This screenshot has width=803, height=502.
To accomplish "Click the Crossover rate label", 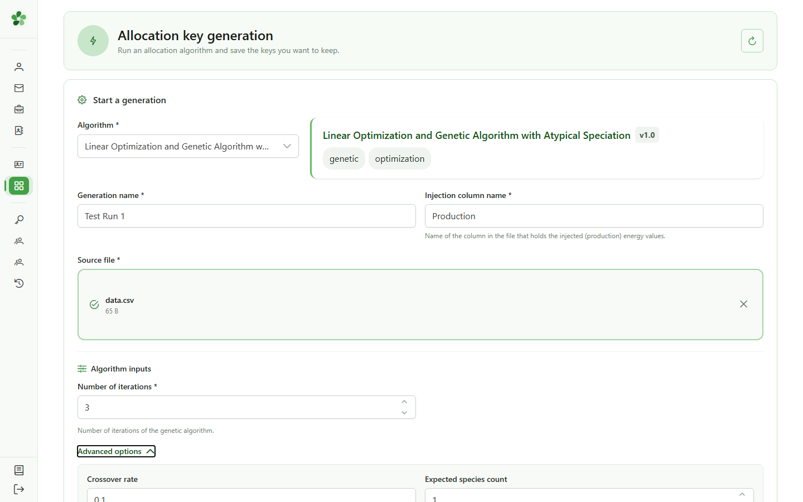I will pos(112,479).
